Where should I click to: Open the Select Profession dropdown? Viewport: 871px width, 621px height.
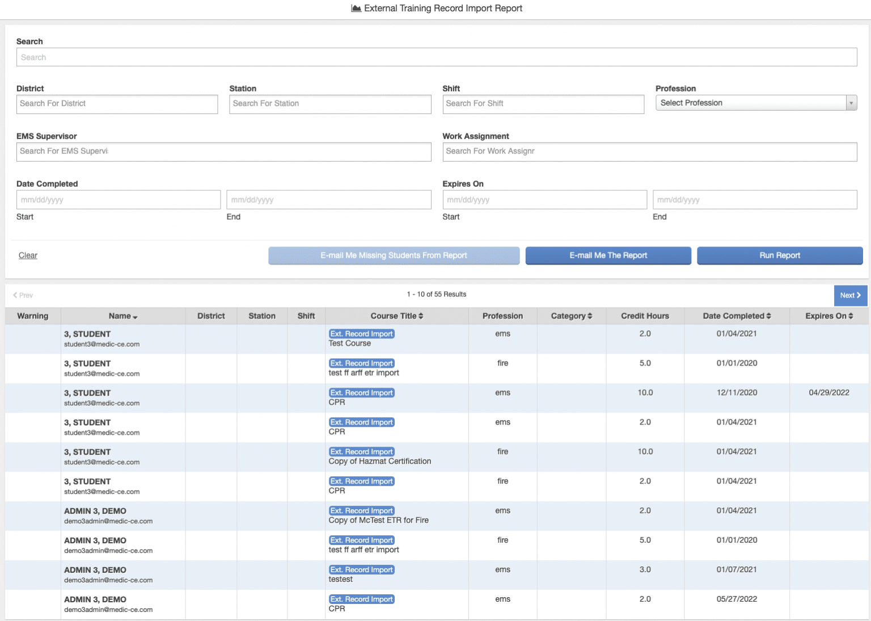click(x=756, y=103)
